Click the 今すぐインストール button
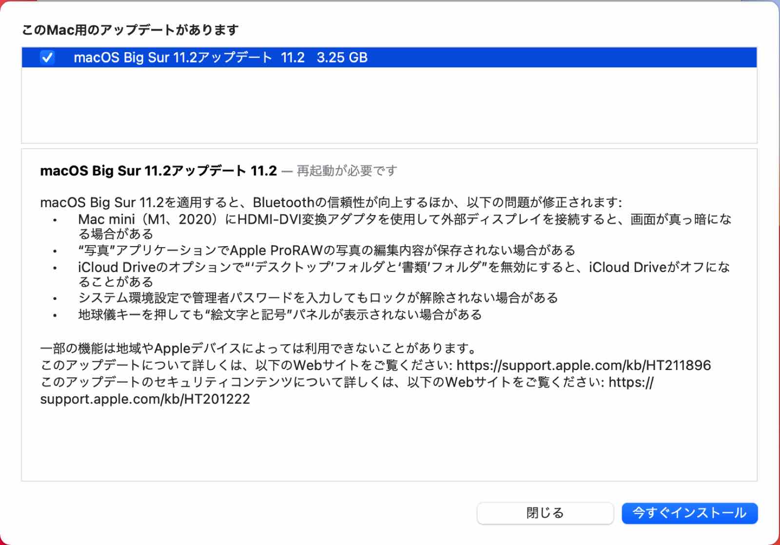Image resolution: width=780 pixels, height=545 pixels. [x=689, y=513]
